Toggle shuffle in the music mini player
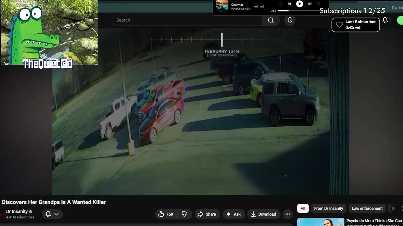403x226 pixels. point(281,4)
